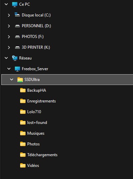Open the "Photos" folder name under SSDUltra
This screenshot has height=179, width=133.
pos(34,144)
